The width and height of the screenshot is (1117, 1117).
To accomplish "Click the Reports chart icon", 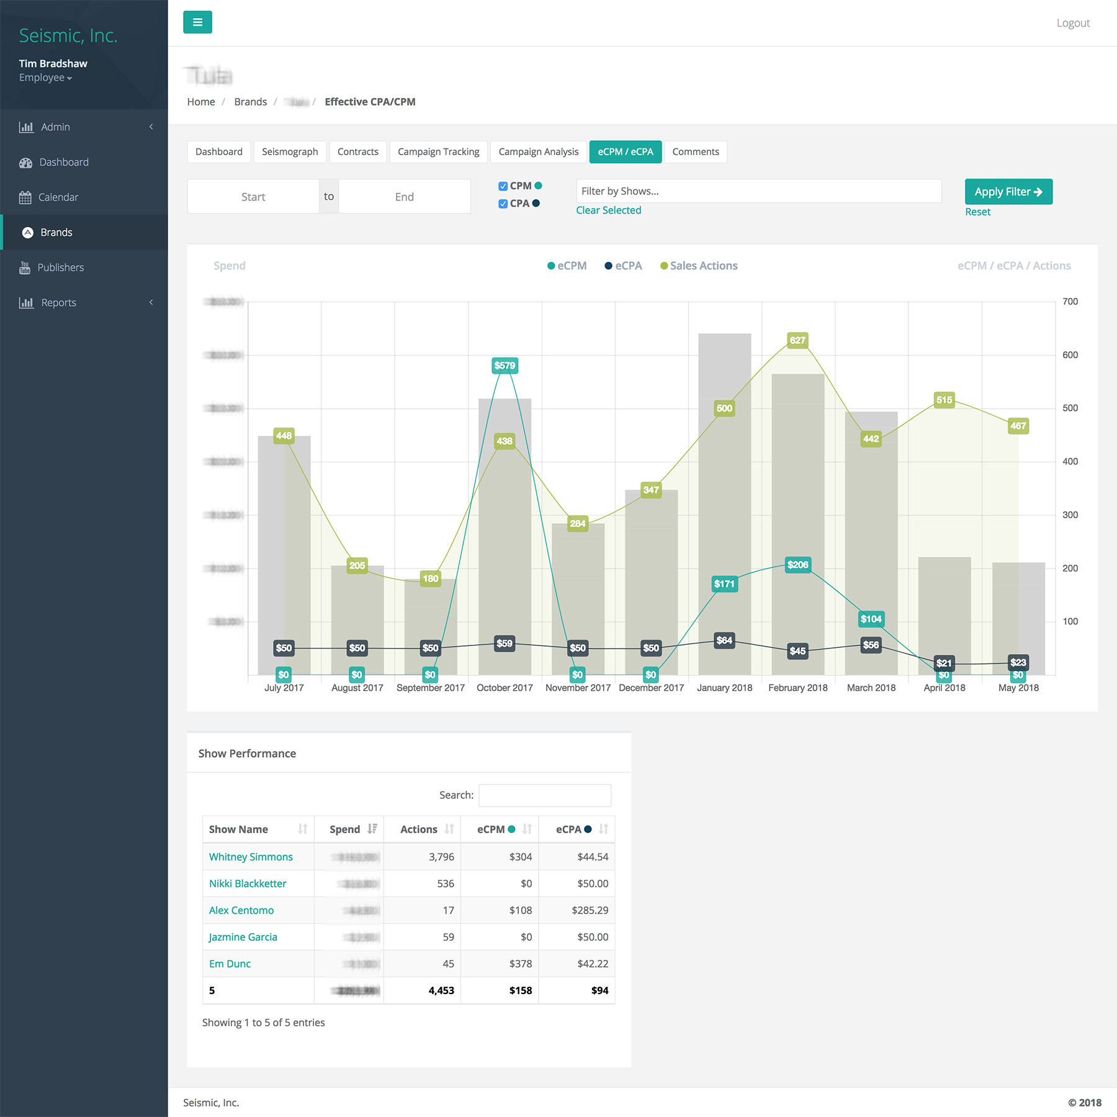I will point(26,303).
